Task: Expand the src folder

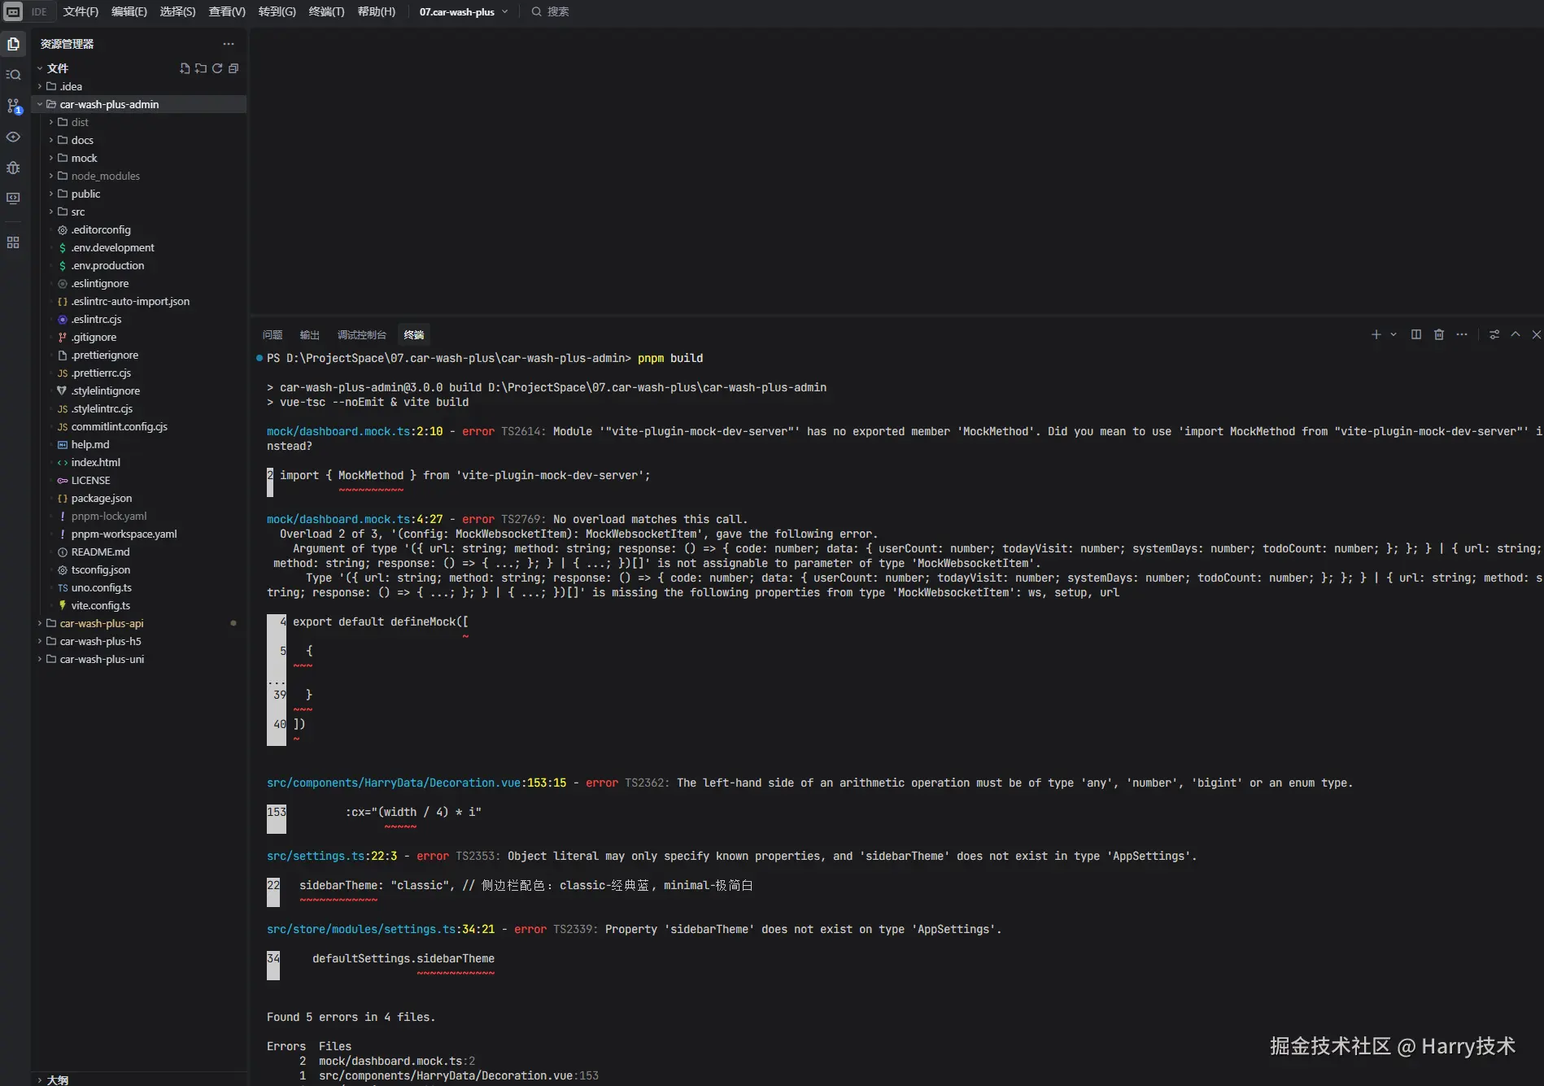Action: 51,212
